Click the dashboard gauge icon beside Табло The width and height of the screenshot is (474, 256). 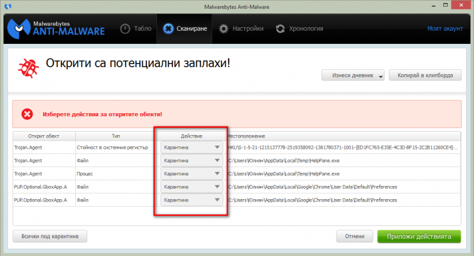pyautogui.click(x=125, y=28)
